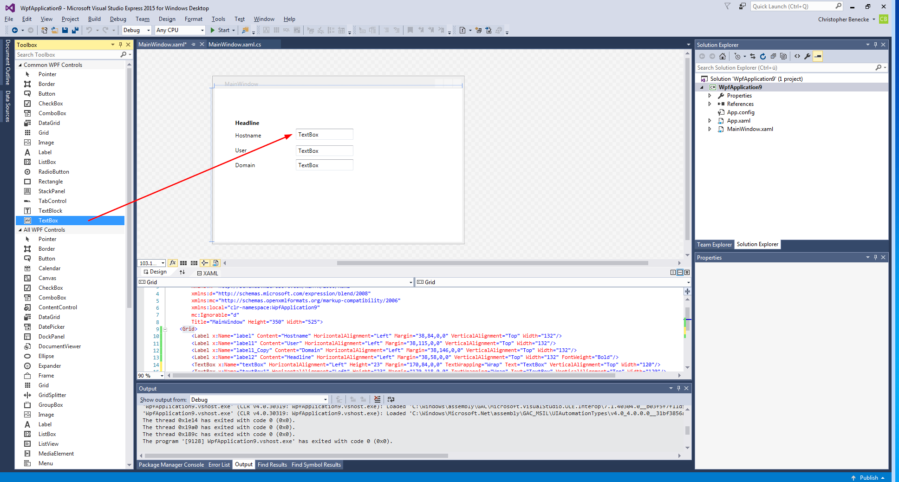Switch to the Team Explorer tab

click(714, 244)
